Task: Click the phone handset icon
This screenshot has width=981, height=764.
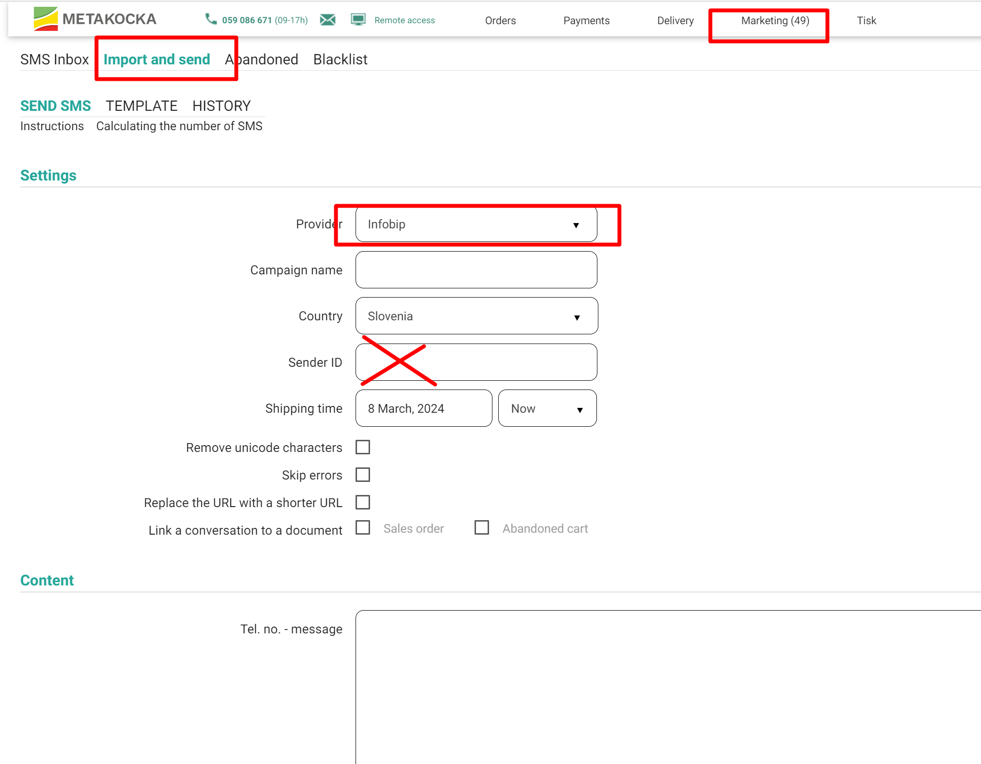Action: (x=211, y=19)
